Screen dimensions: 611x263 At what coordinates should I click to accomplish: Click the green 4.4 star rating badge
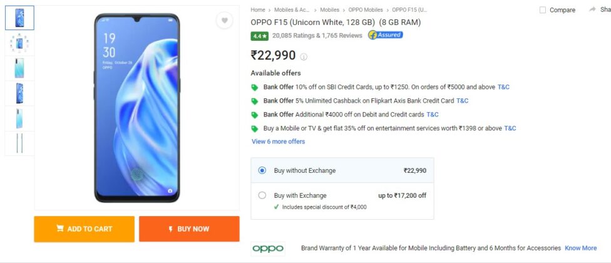coord(260,36)
